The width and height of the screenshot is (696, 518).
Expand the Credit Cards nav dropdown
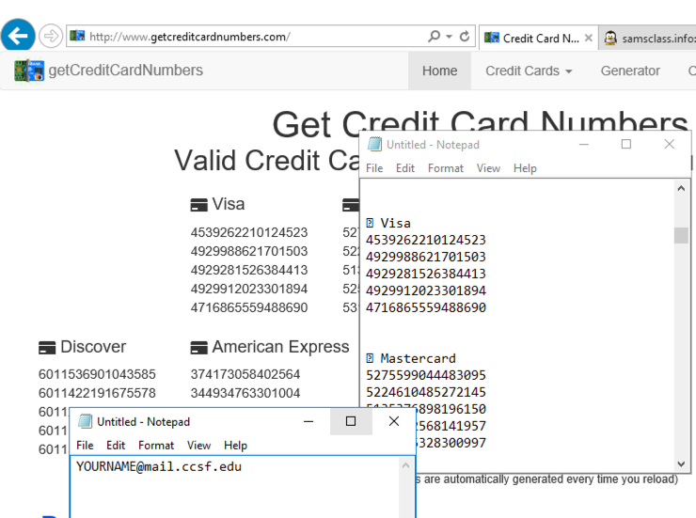click(x=529, y=71)
